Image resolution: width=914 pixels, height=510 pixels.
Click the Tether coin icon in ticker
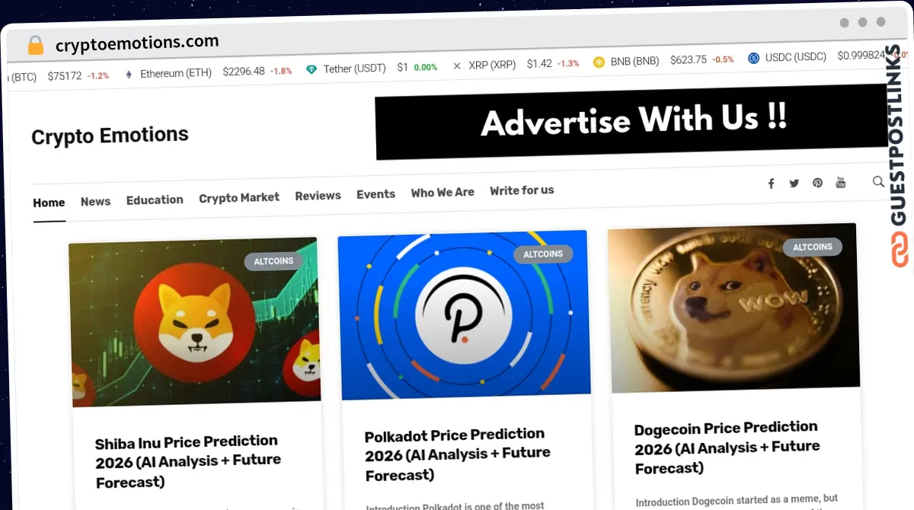[x=312, y=69]
